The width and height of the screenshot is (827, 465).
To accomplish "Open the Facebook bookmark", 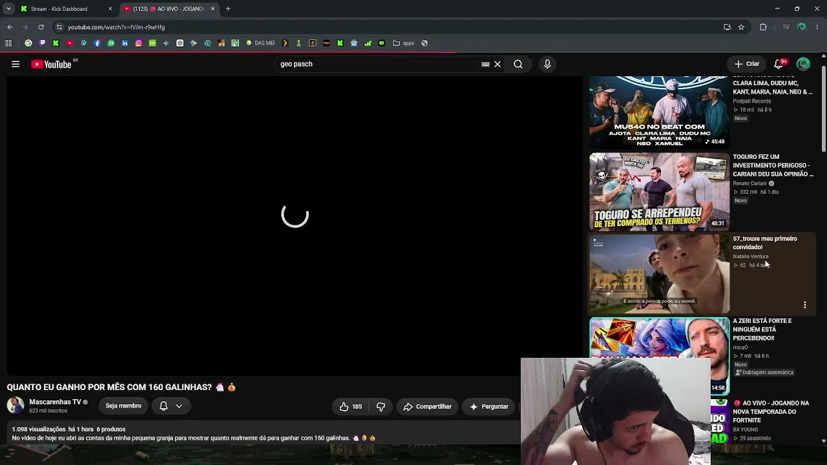I will (97, 43).
